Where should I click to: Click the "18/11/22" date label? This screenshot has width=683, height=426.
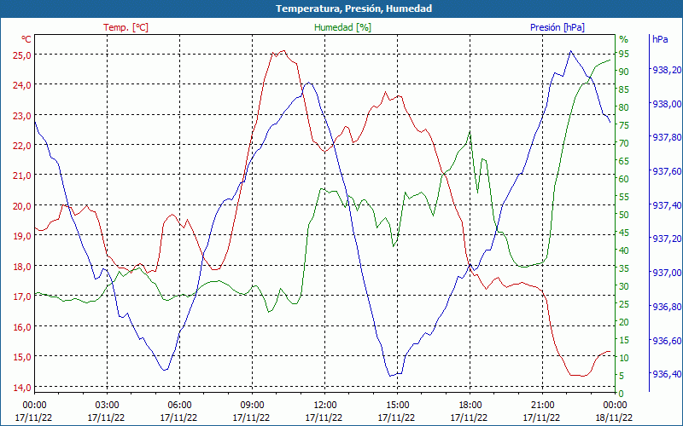tap(614, 417)
